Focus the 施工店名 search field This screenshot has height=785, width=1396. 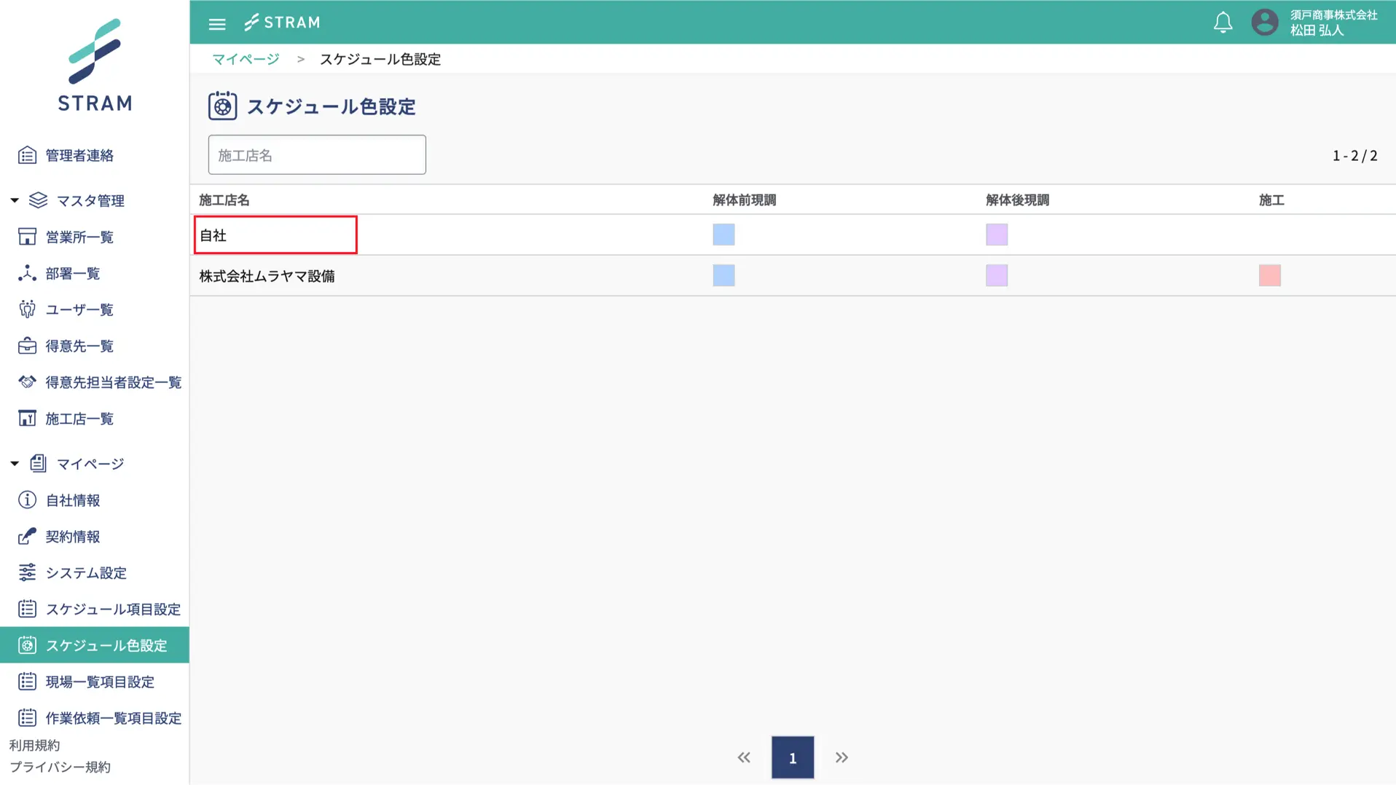pos(317,154)
